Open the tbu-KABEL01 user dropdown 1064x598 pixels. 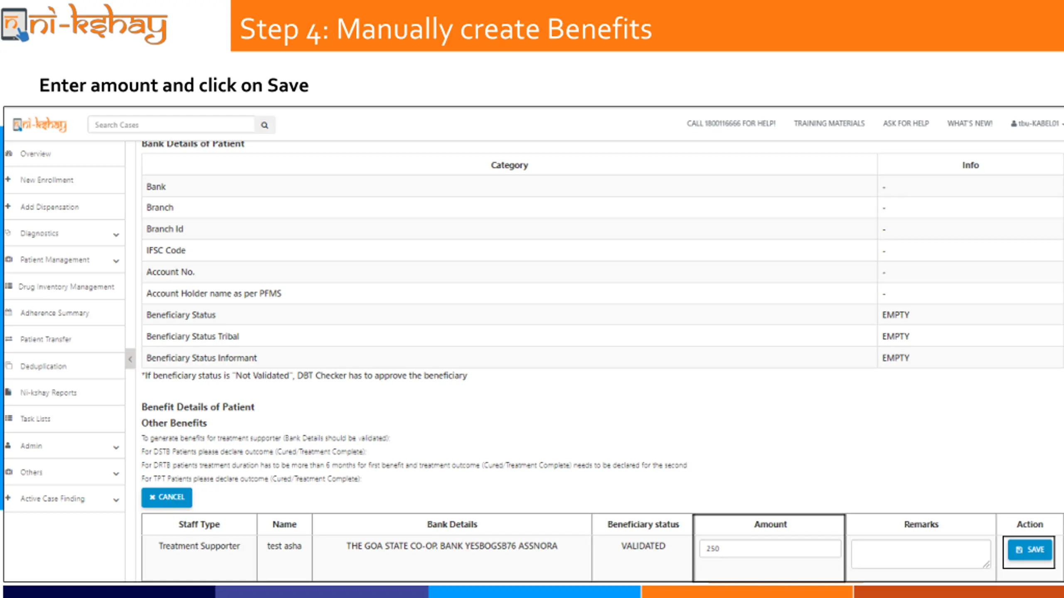[x=1037, y=123]
